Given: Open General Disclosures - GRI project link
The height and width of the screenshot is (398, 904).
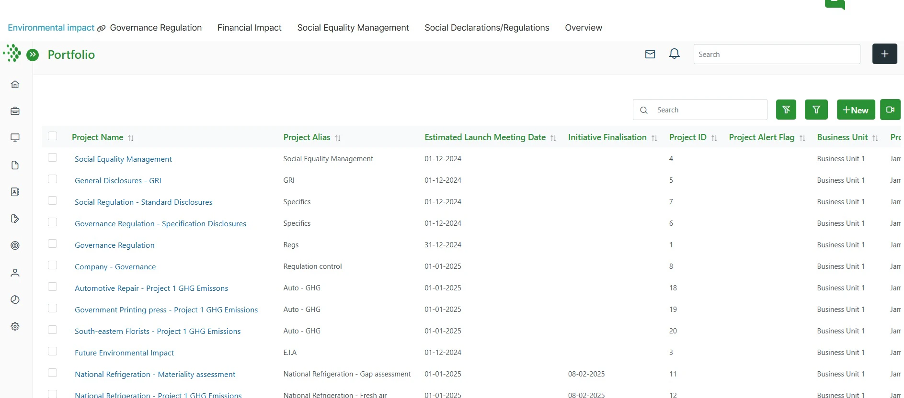Looking at the screenshot, I should [118, 180].
